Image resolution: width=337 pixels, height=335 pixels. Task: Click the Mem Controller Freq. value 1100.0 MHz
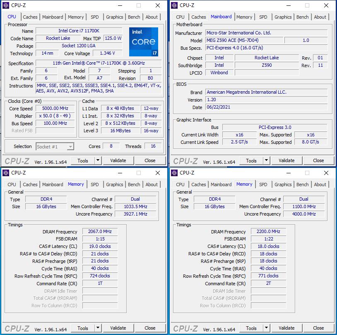coord(304,206)
